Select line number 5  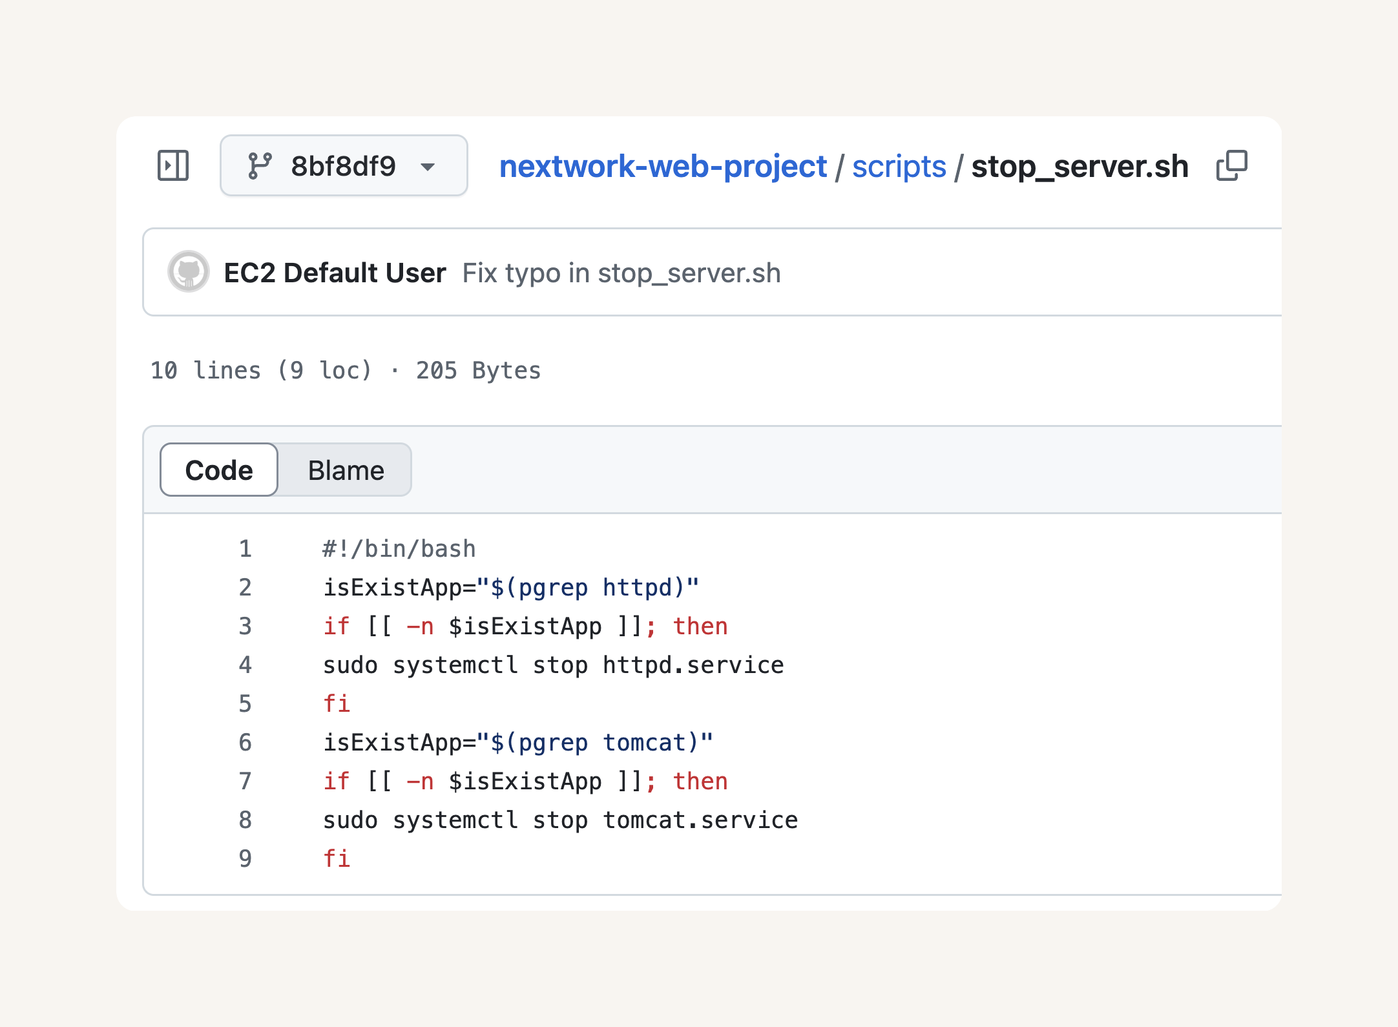pos(245,703)
